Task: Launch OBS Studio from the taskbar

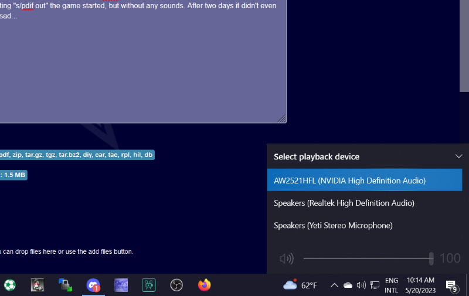Action: (176, 285)
